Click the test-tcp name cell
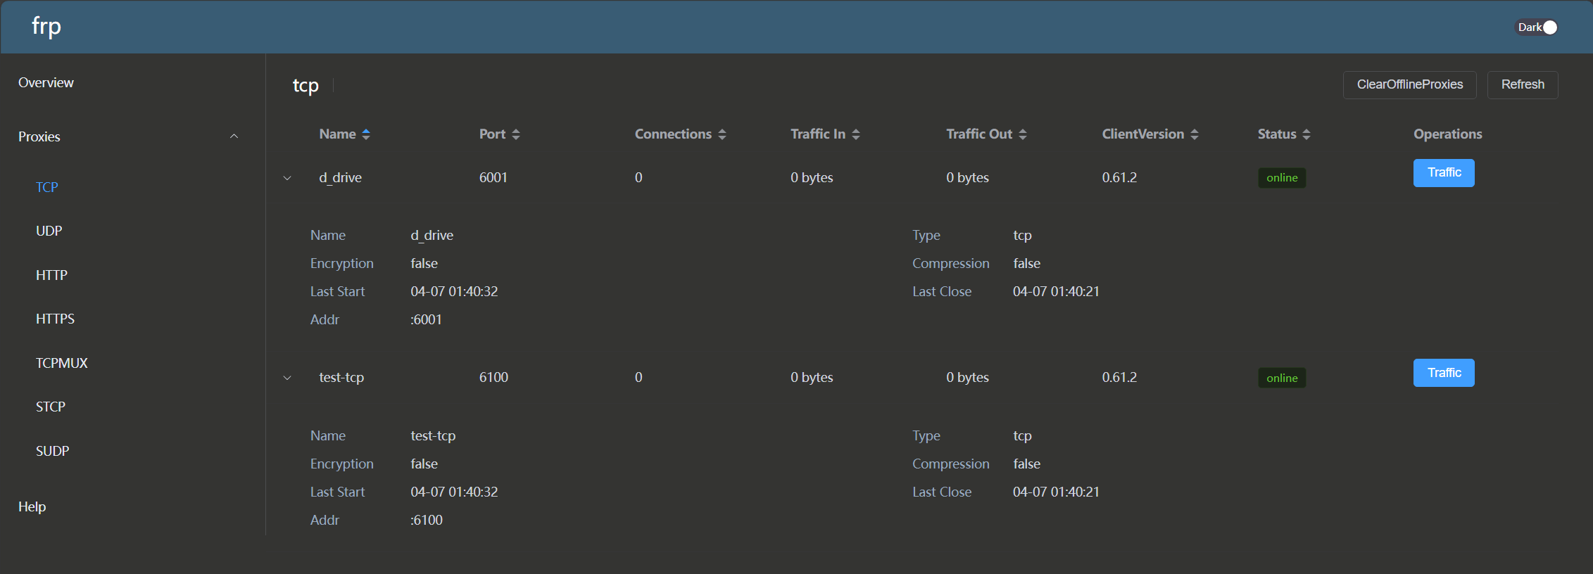This screenshot has width=1593, height=574. (x=341, y=377)
